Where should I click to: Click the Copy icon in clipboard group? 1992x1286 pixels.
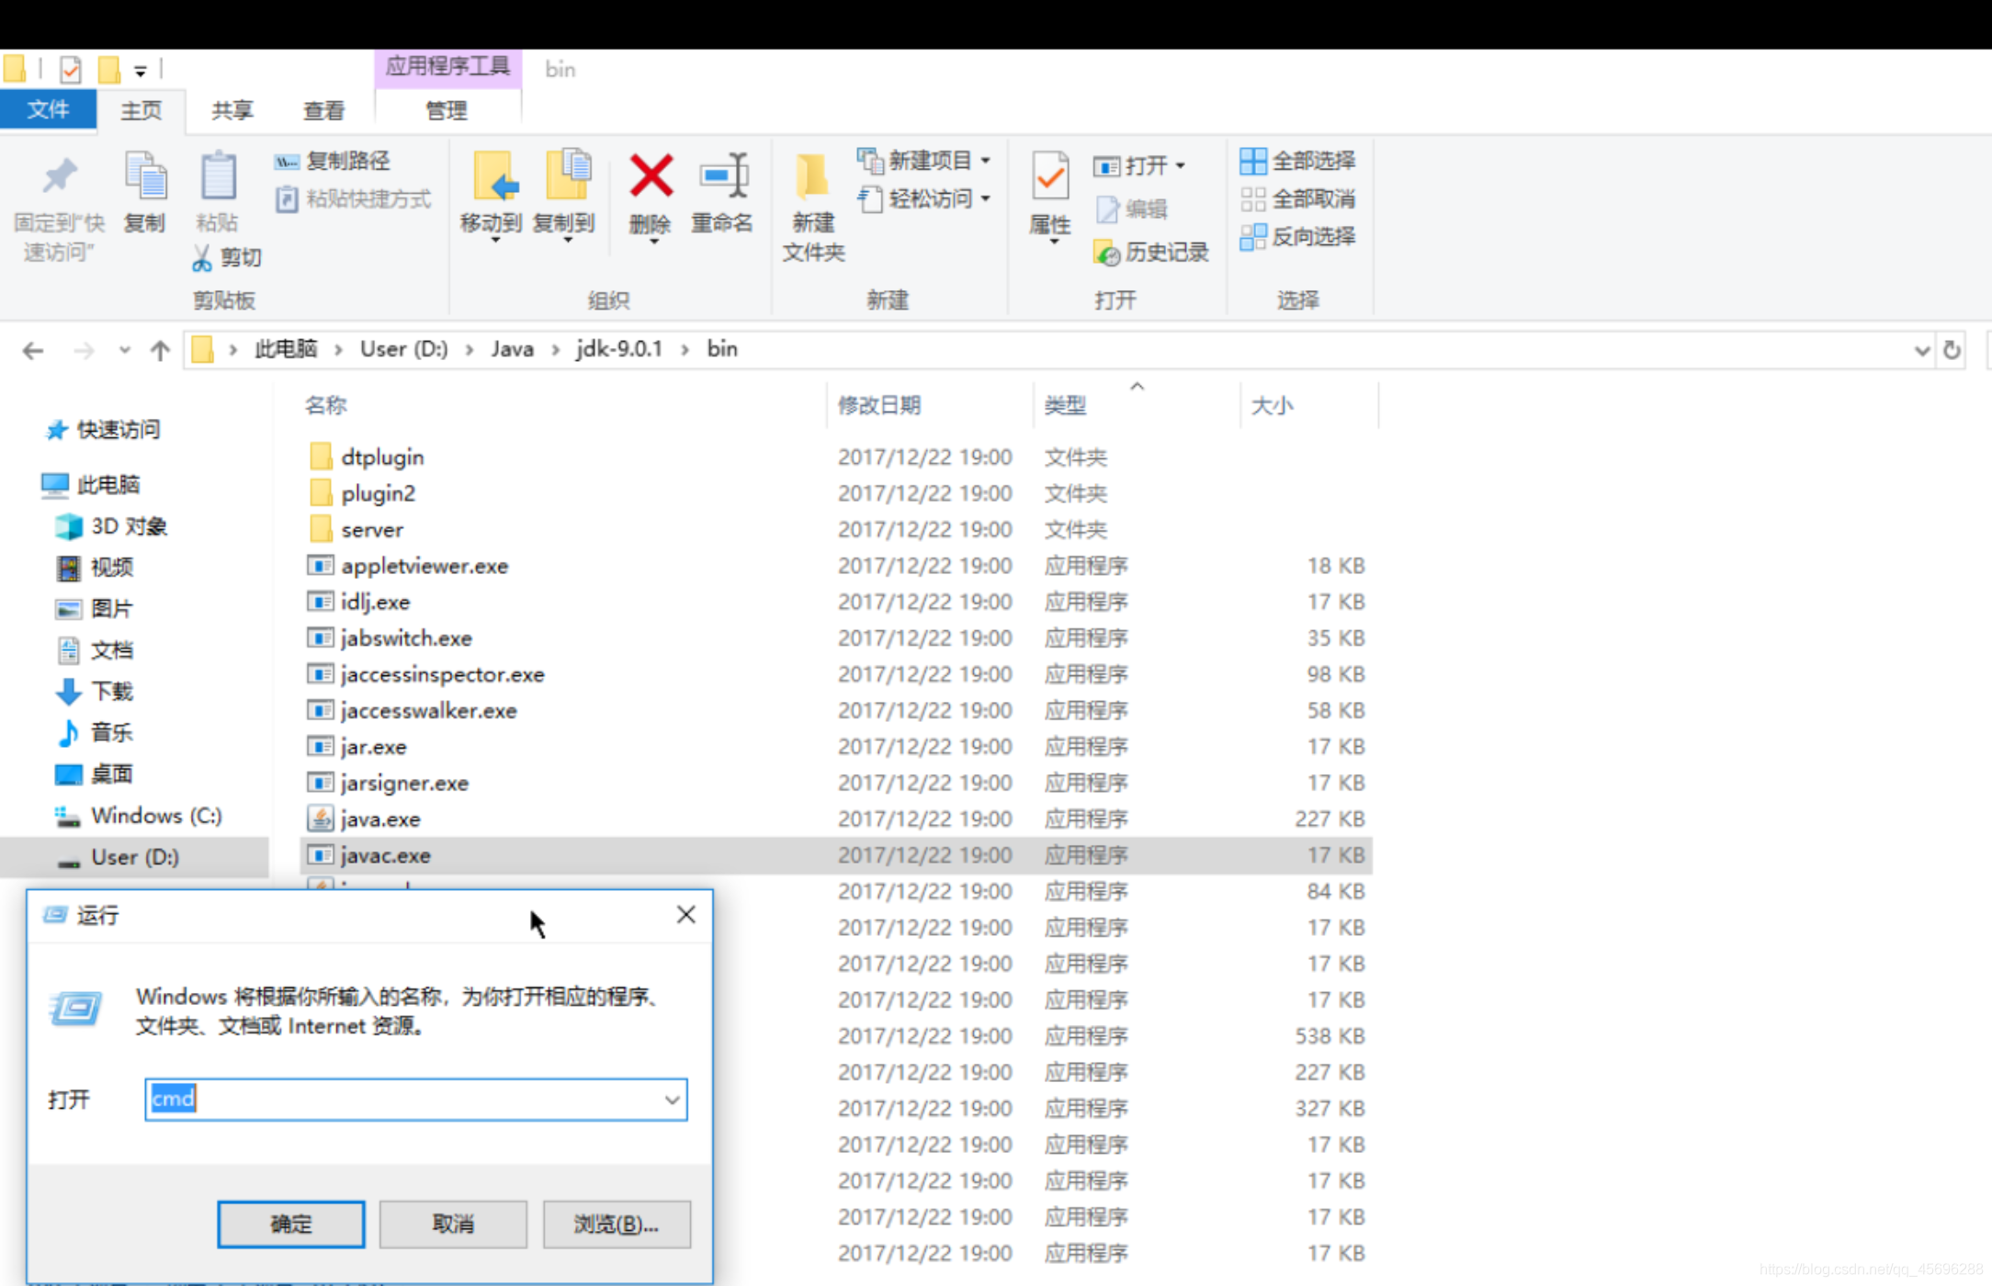pyautogui.click(x=145, y=176)
